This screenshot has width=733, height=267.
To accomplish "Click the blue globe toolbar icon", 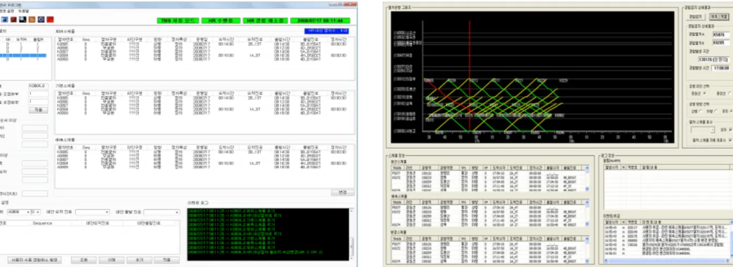I will tap(4, 20).
